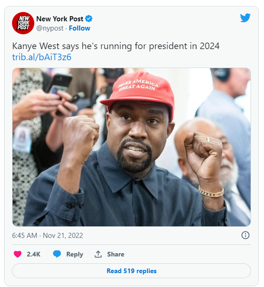Click the Reply label

pyautogui.click(x=75, y=254)
